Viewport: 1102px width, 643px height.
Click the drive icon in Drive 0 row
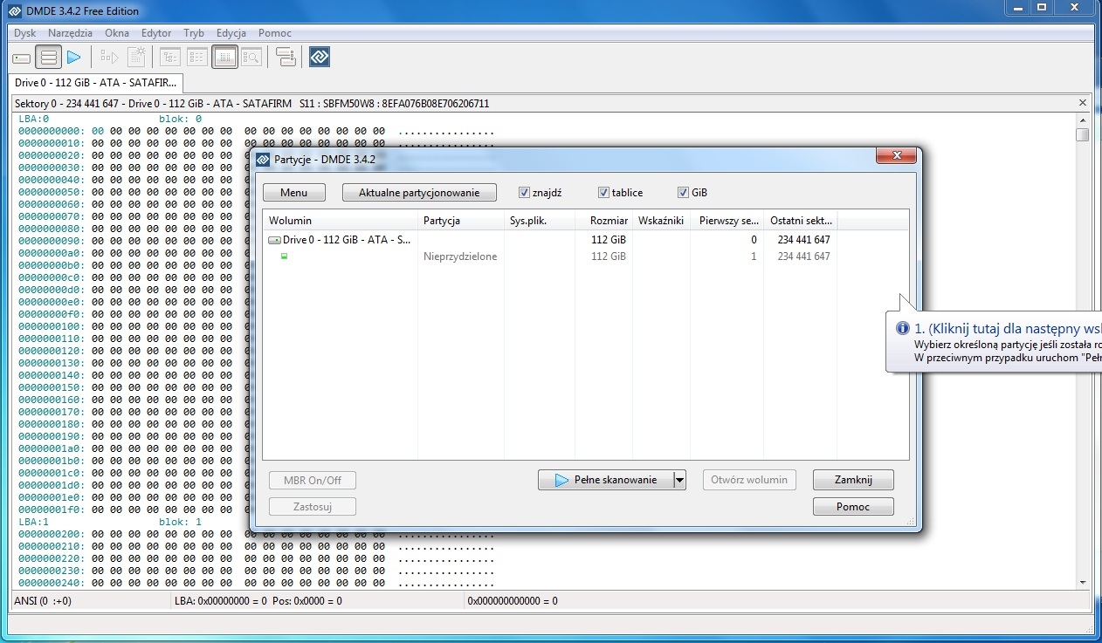click(274, 240)
